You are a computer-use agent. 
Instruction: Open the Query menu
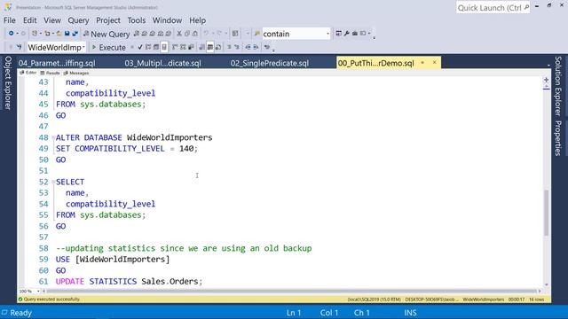tap(78, 20)
